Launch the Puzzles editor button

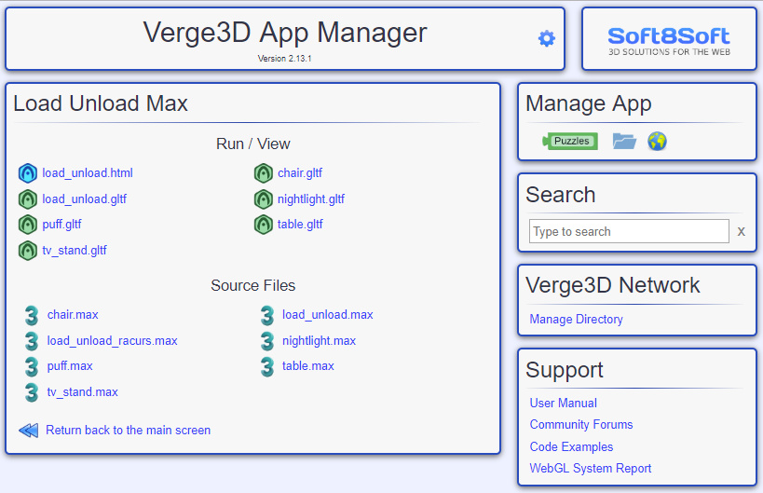coord(570,141)
